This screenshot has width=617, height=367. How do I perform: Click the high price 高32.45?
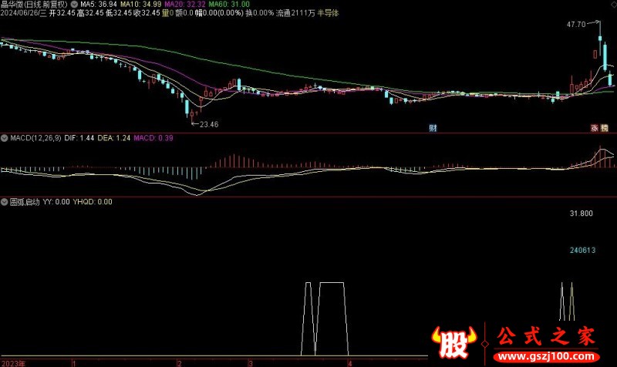point(90,13)
